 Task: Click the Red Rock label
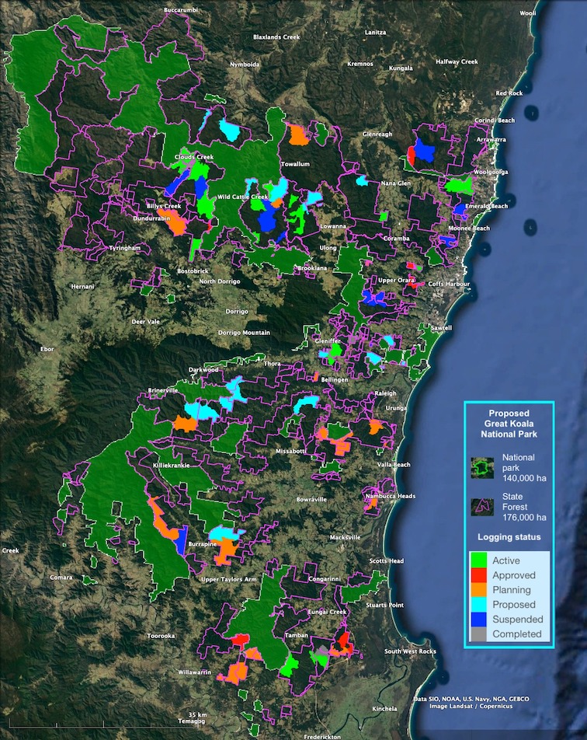click(x=509, y=93)
